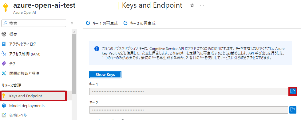The height and width of the screenshot is (120, 301).
Task: Click the regenerate Key 2 refresh icon
Action: (125, 23)
